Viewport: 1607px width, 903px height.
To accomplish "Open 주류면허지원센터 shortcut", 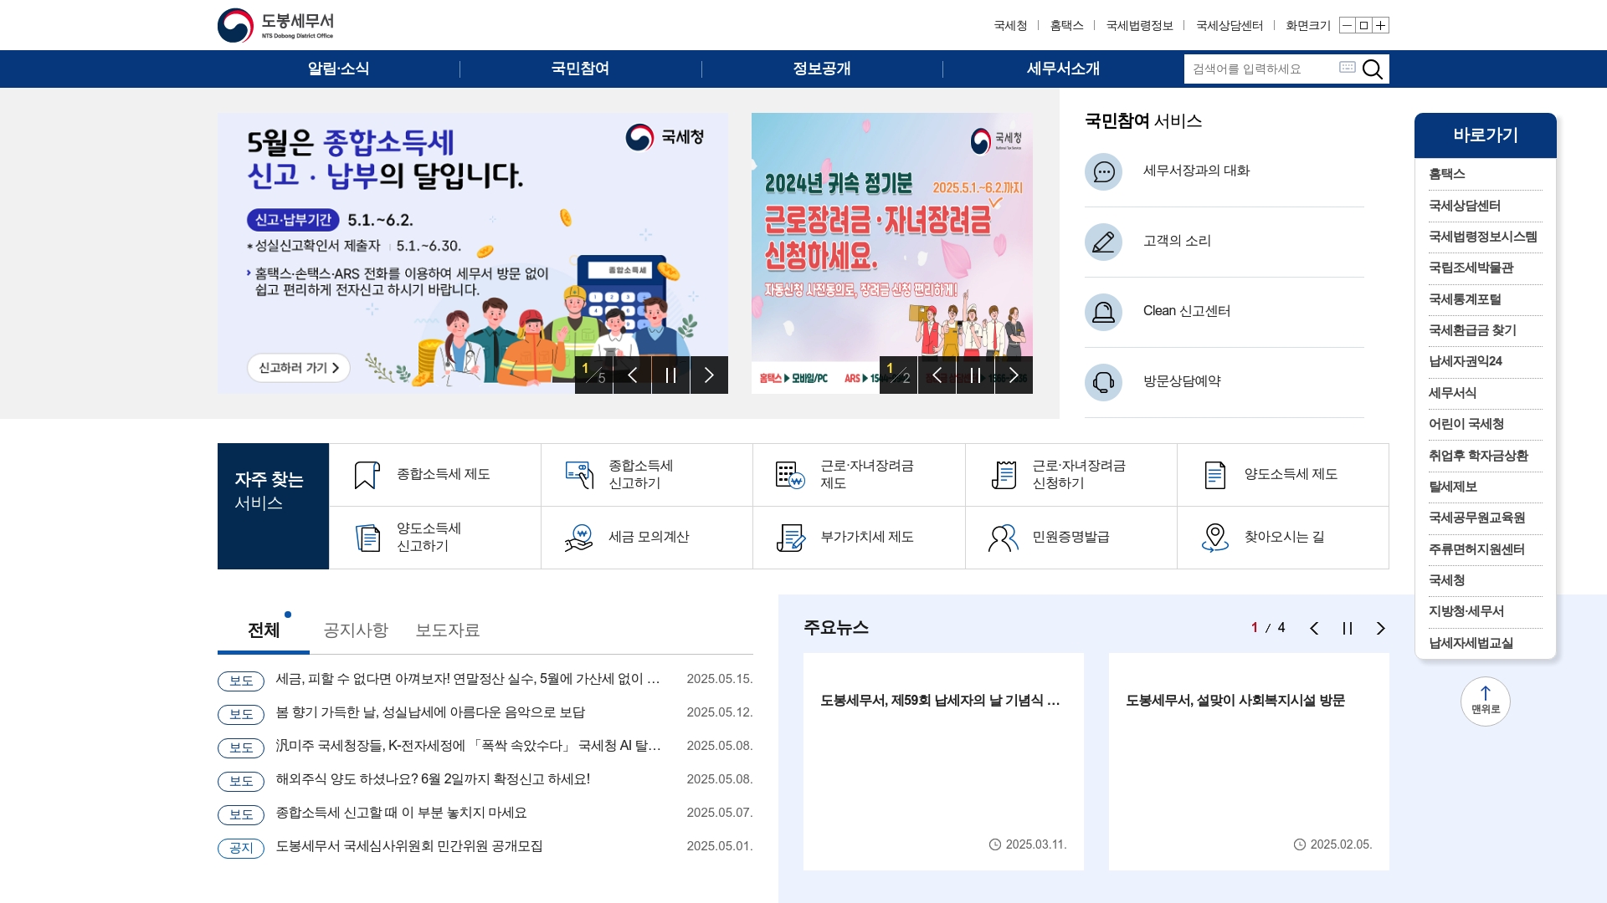I will tap(1476, 549).
